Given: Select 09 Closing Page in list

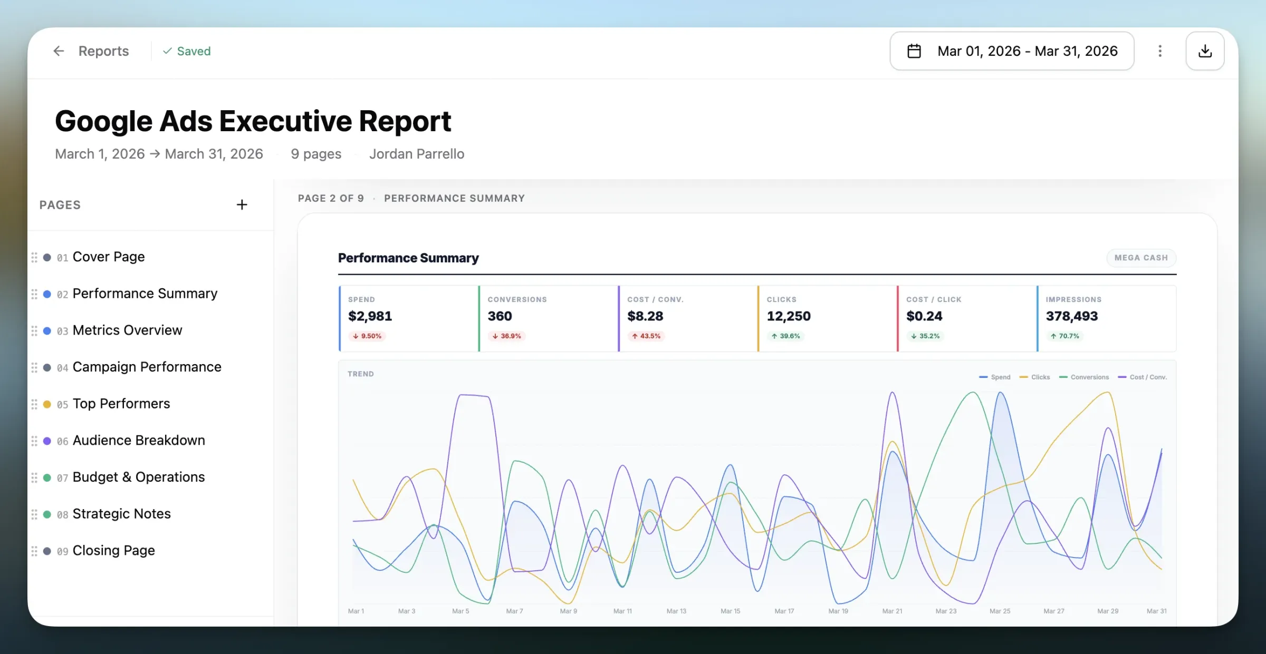Looking at the screenshot, I should tap(150, 551).
